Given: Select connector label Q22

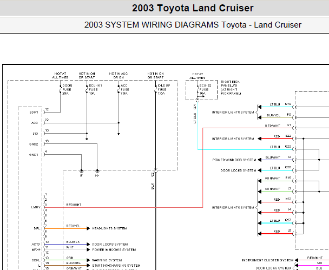Looking at the screenshot, I should [x=288, y=147].
